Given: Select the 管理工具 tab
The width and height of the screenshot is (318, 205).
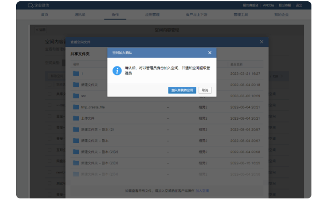Looking at the screenshot, I should click(241, 14).
